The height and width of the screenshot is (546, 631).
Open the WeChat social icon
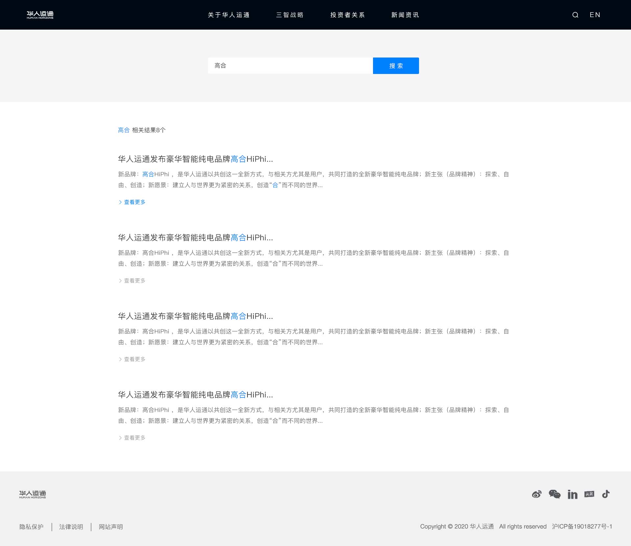pos(554,494)
